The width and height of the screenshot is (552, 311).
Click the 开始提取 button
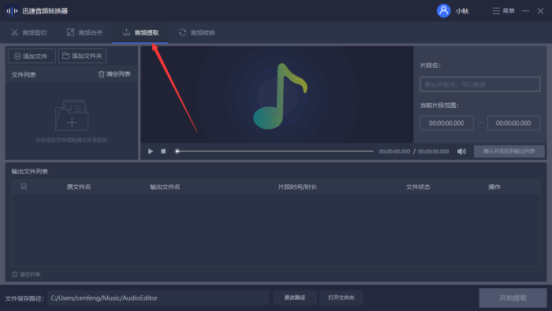tap(513, 298)
